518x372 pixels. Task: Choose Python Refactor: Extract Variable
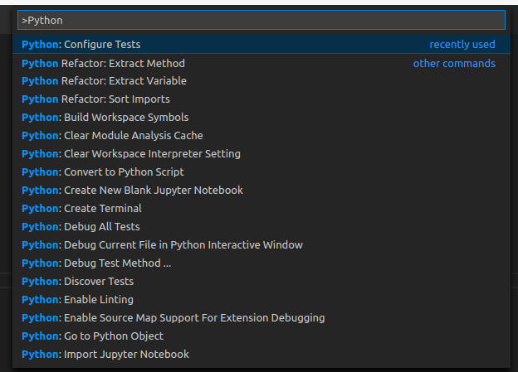(x=261, y=81)
